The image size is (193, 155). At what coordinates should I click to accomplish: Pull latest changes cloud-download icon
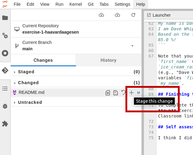[101, 15]
